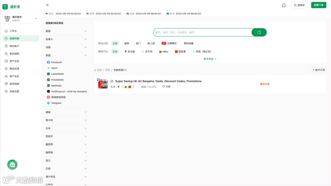The image size is (331, 186).
Task: Expand the 墨西哥 country filter
Action: point(66,144)
